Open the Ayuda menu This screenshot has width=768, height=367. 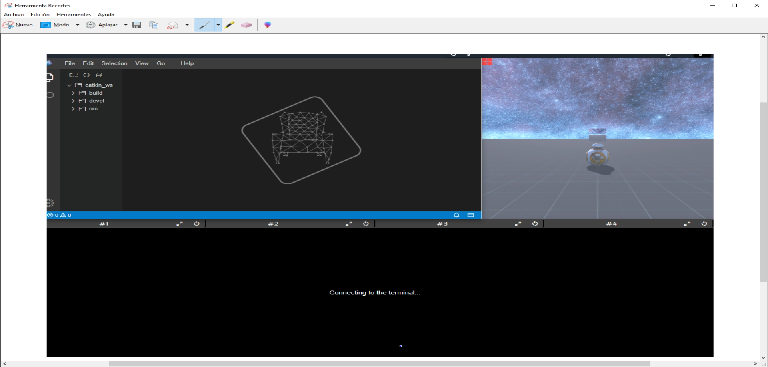(x=106, y=14)
